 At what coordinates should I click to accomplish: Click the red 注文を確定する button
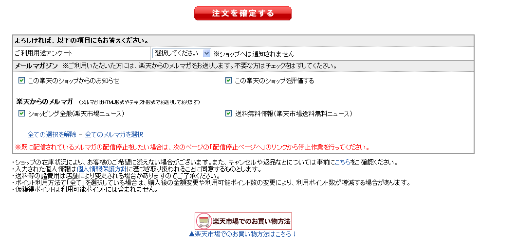pos(242,13)
